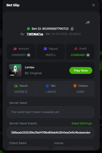The width and height of the screenshot is (102, 153).
Task: Click the pink Amount icon
Action: (15, 49)
